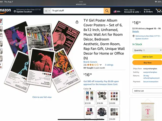Open the shopping cart icon
The image size is (162, 121).
pos(158,11)
